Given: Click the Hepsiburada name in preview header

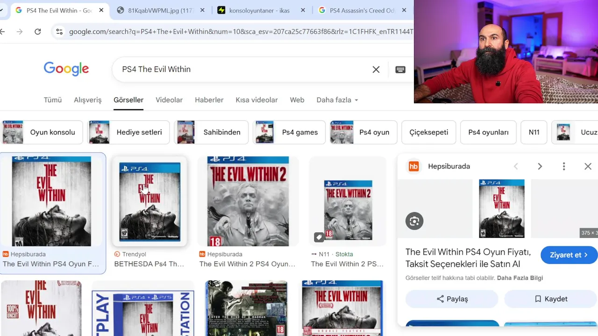Looking at the screenshot, I should (x=449, y=167).
